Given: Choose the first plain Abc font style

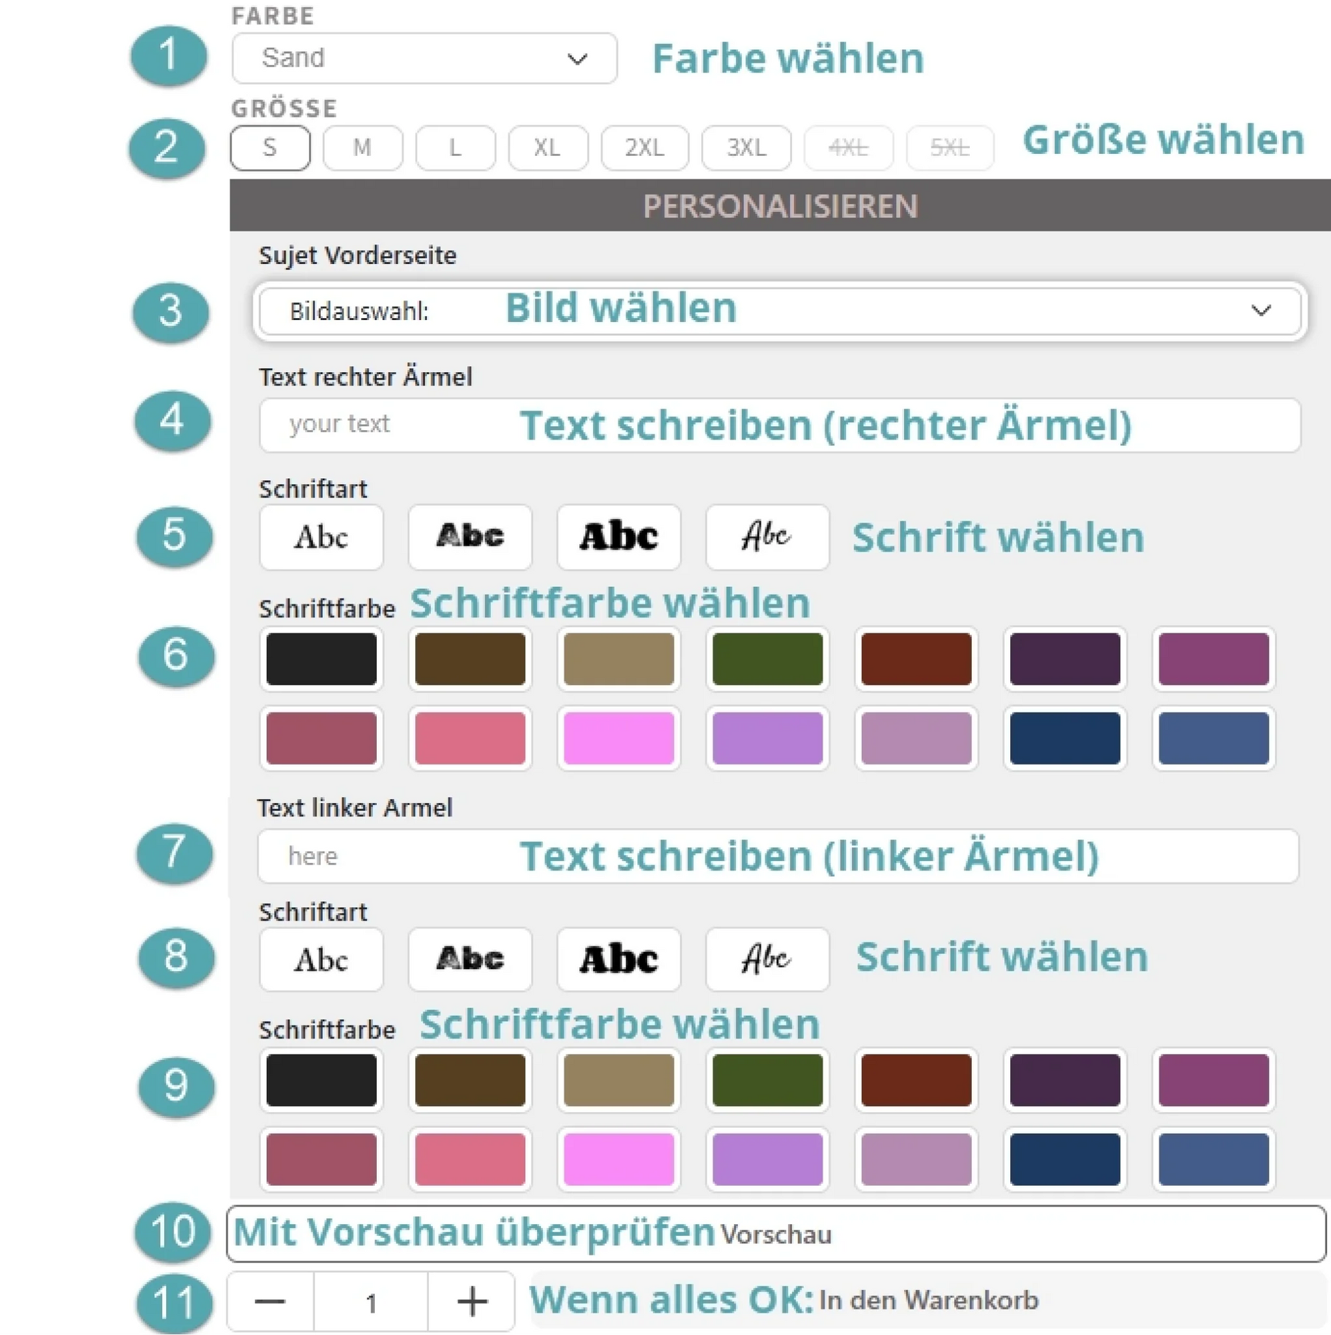Looking at the screenshot, I should (321, 538).
